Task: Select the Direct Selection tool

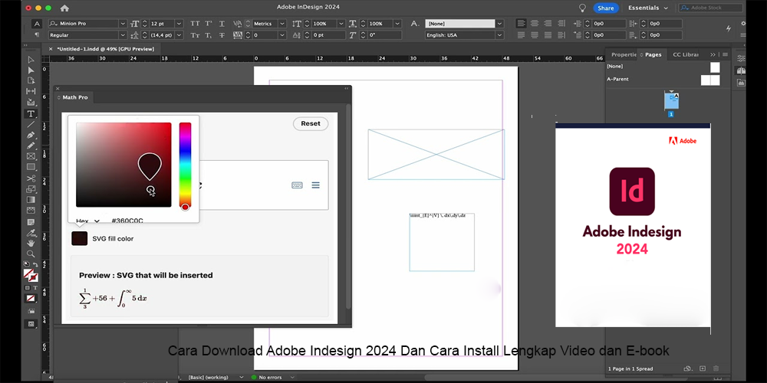Action: [x=31, y=70]
